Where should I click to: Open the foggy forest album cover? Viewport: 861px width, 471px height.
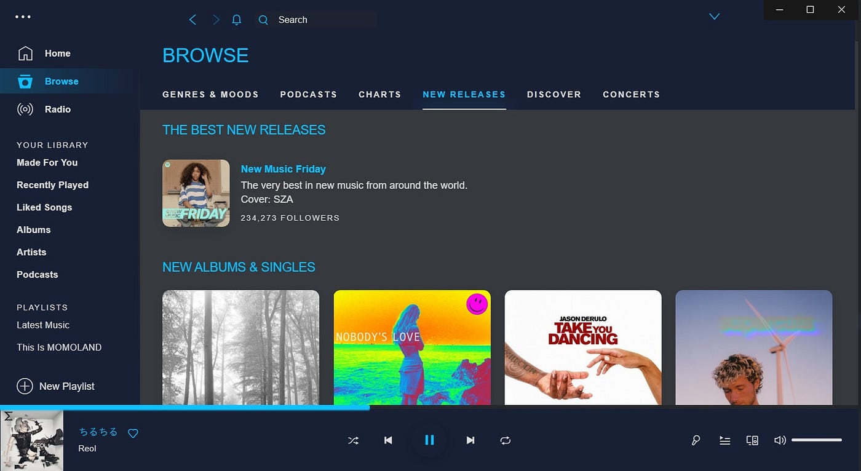[240, 347]
